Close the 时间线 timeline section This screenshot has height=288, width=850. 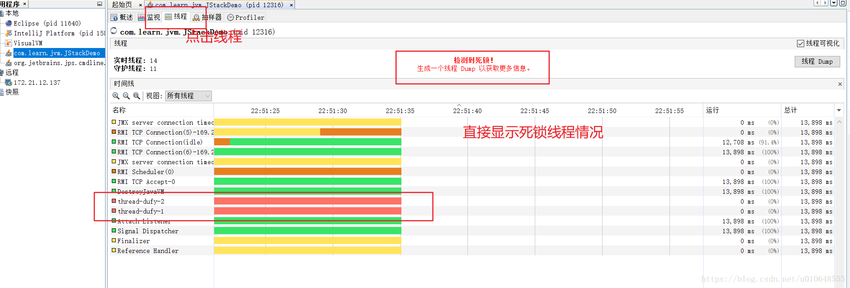[840, 84]
